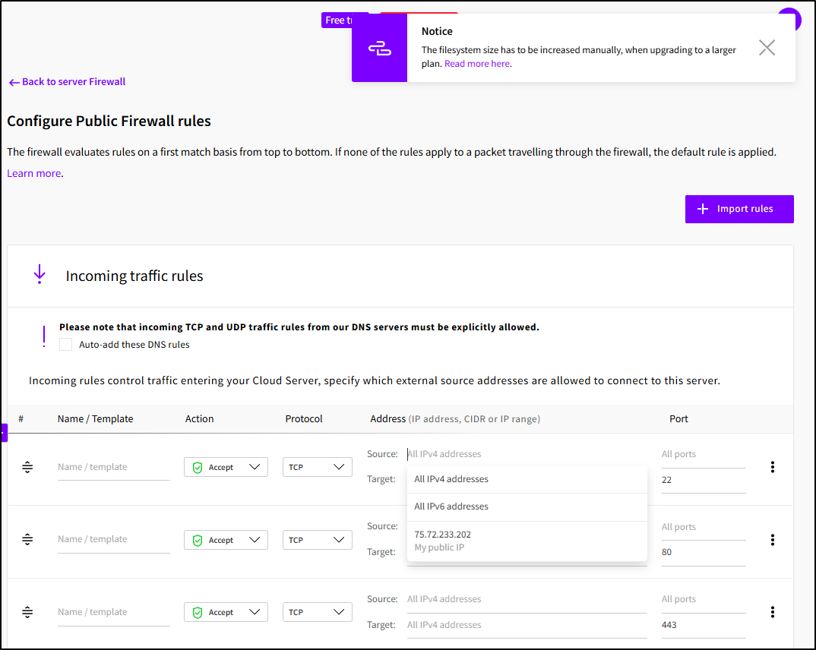This screenshot has width=816, height=650.
Task: Open Accept action dropdown for port 443 rule
Action: (x=226, y=612)
